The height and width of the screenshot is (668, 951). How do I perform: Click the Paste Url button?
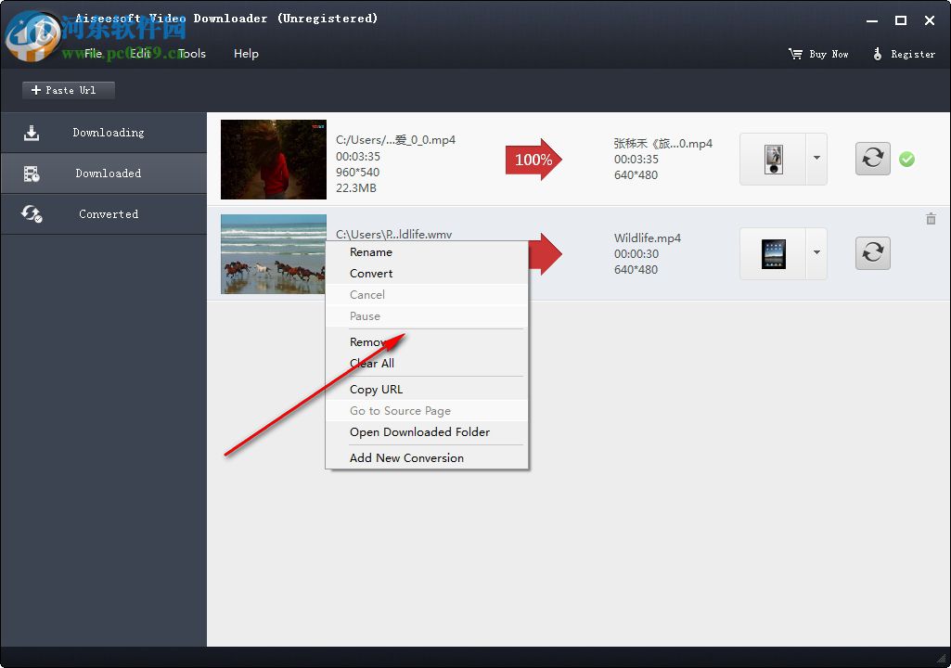point(68,90)
